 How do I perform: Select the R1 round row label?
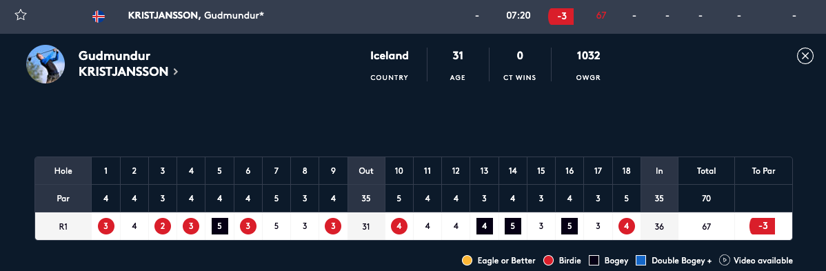point(63,227)
